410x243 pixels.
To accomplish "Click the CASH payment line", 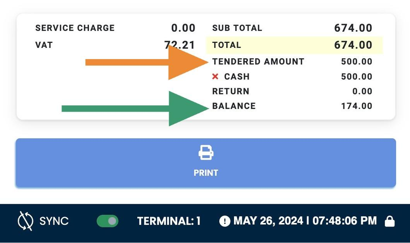I will [292, 76].
